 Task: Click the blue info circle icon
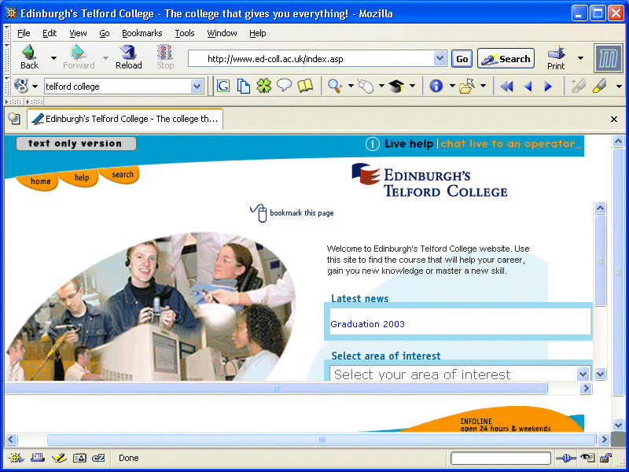436,86
